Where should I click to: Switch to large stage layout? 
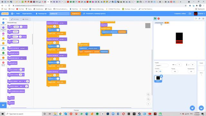[199, 19]
